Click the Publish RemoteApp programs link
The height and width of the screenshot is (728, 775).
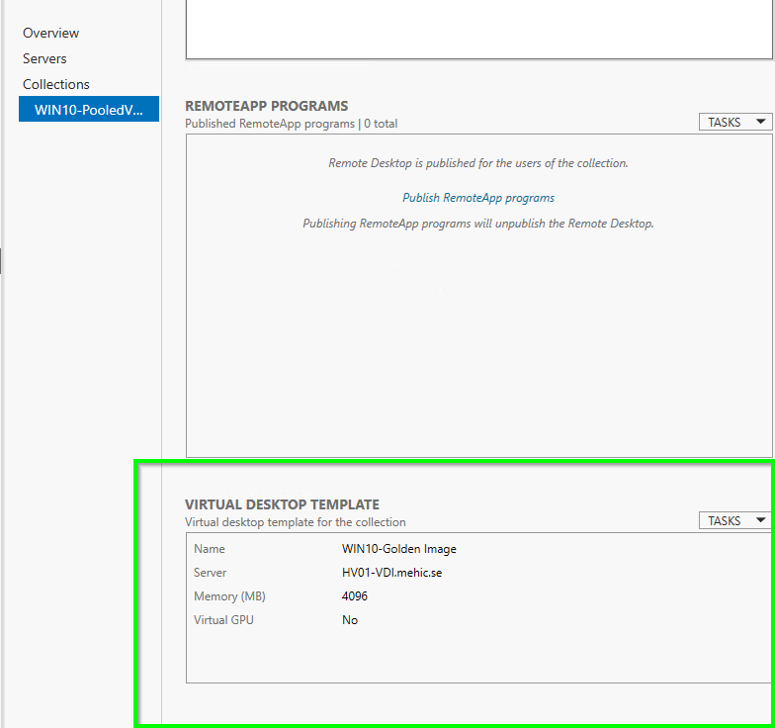point(478,198)
